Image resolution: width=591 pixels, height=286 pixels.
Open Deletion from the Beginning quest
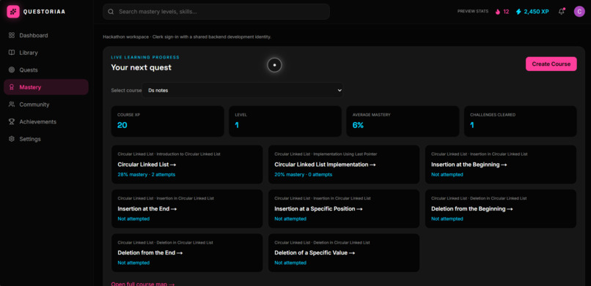point(501,208)
